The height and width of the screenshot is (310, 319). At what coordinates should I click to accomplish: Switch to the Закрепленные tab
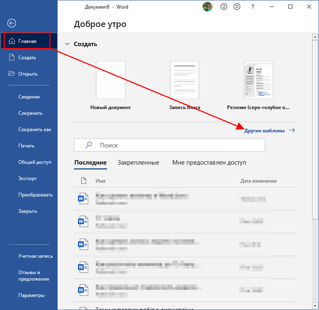[138, 163]
